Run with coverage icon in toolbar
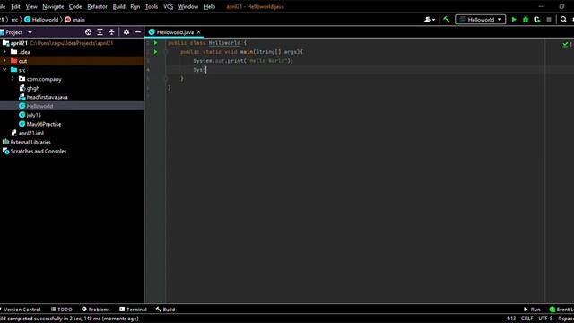 [537, 20]
